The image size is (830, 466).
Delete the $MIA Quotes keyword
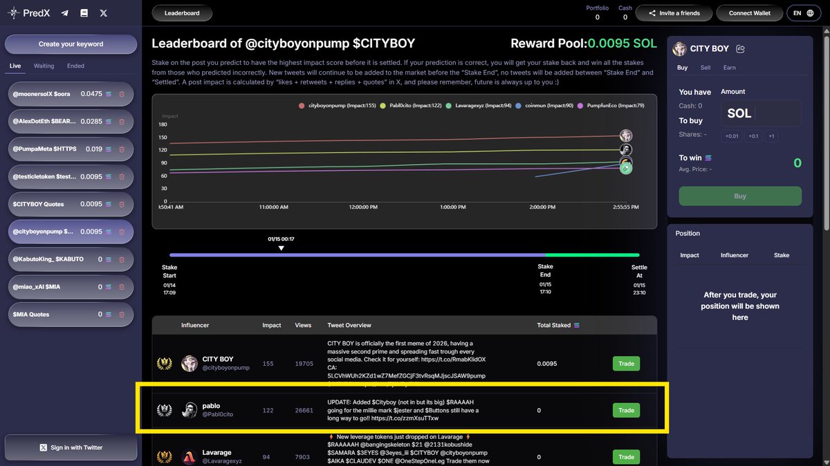pyautogui.click(x=122, y=314)
